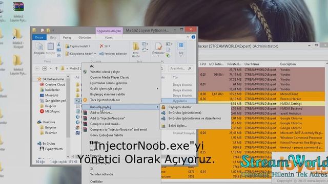
Task: Select MEGAsync in navigation pane
Action: click(50, 111)
